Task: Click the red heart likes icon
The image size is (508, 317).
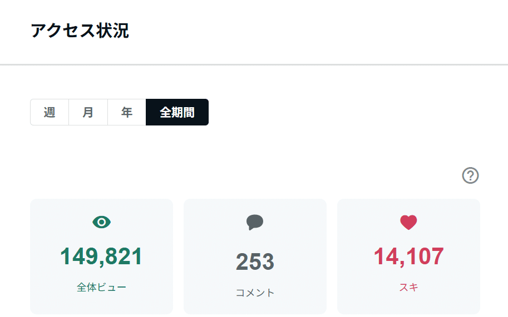Action: (x=408, y=223)
